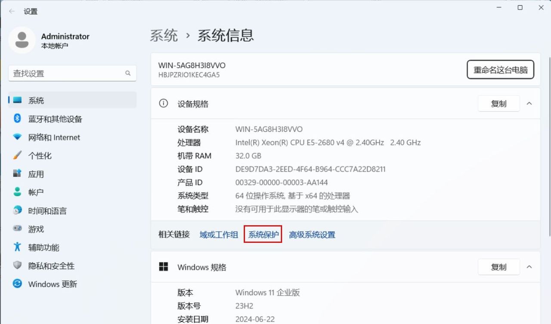Screen dimensions: 551x324
Task: Click the processor value Intel(R) Xeon(R) E5-2680
Action: click(x=328, y=142)
